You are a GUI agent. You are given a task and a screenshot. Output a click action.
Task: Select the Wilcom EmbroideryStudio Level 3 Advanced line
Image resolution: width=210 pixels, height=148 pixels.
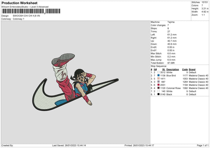point(25,7)
